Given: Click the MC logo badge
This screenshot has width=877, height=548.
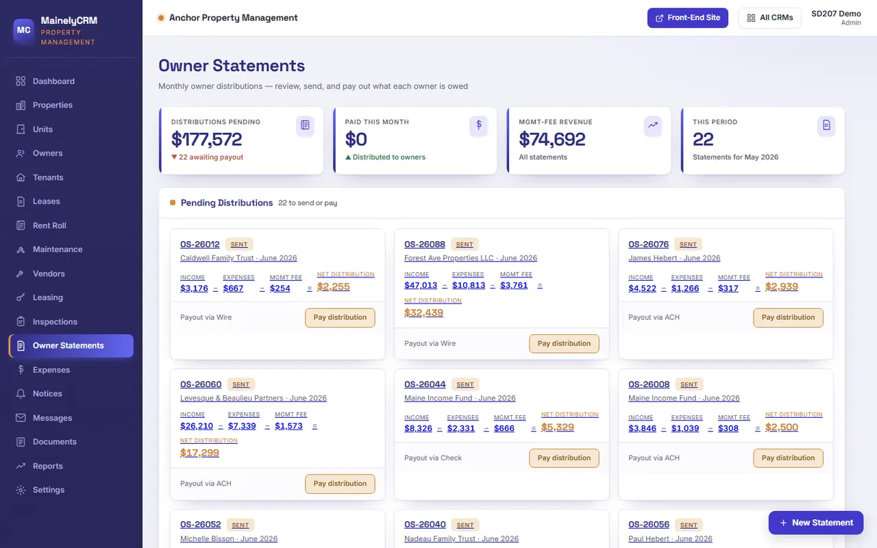Looking at the screenshot, I should [24, 30].
